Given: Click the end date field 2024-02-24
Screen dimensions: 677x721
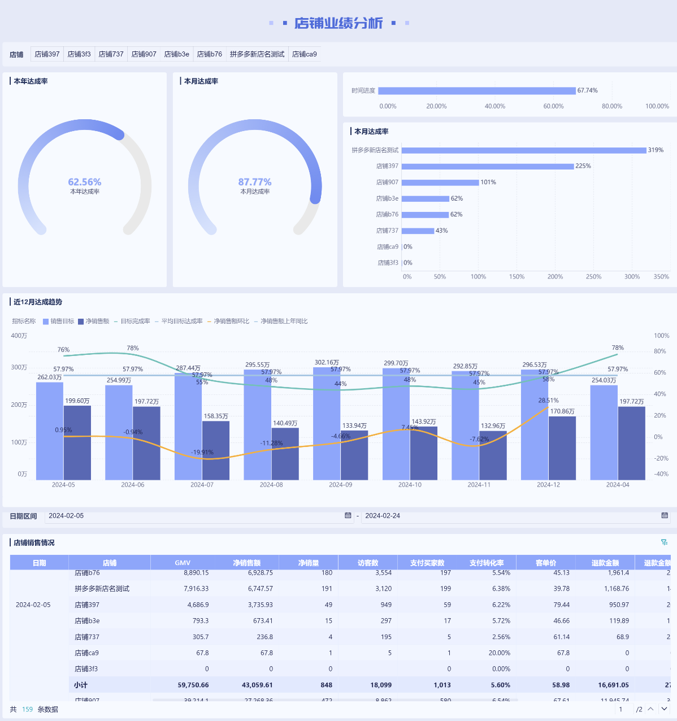Looking at the screenshot, I should pos(509,516).
